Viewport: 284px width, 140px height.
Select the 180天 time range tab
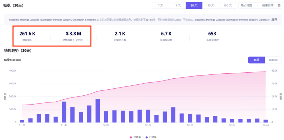point(228,5)
